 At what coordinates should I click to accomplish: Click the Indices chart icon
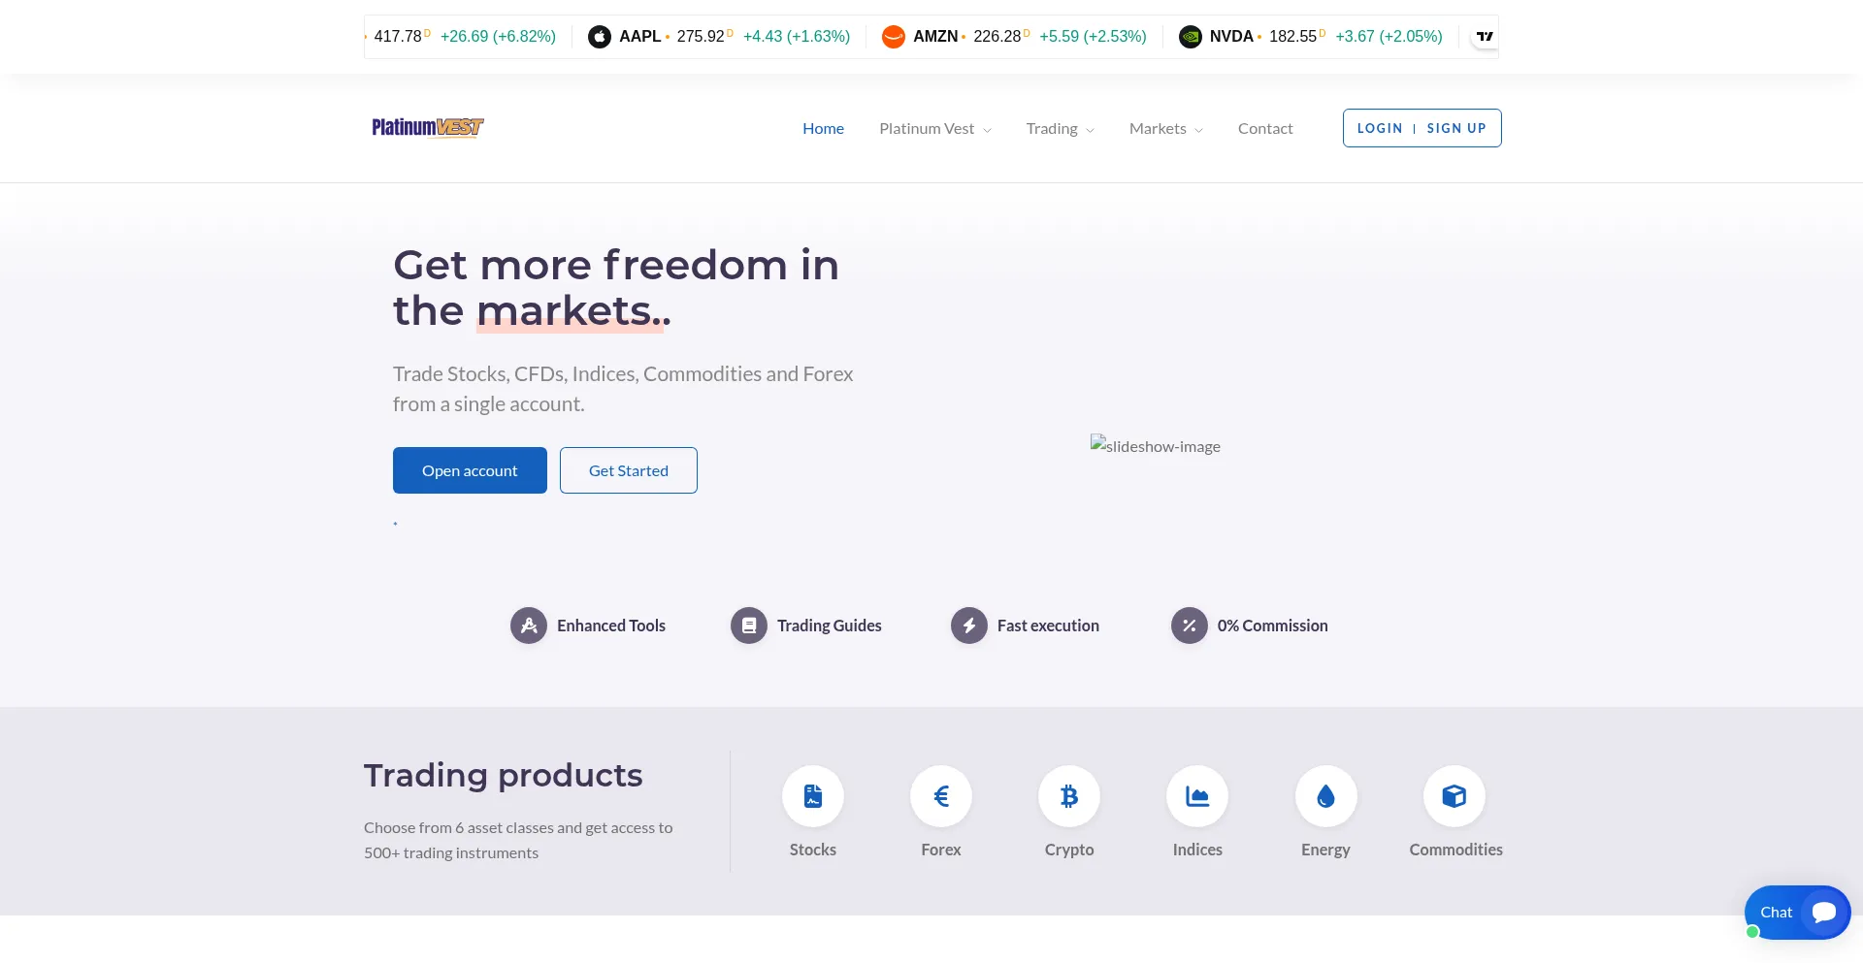click(x=1196, y=796)
